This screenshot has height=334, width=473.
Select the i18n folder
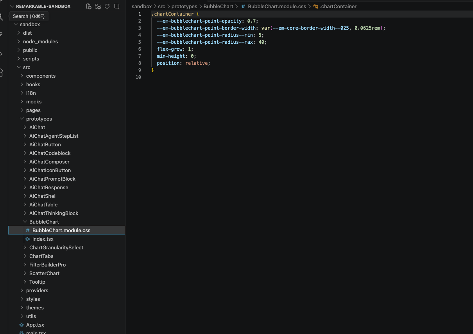coord(31,93)
